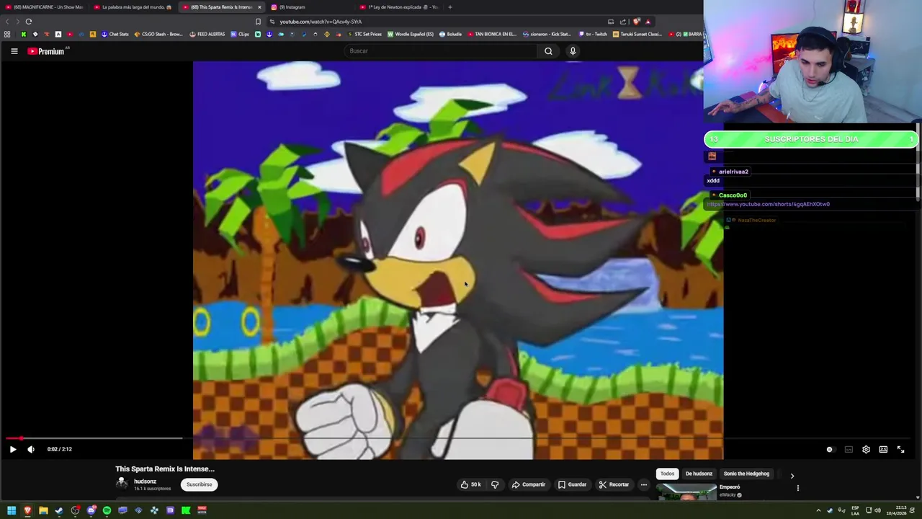
Task: Switch to MAGNIFICARNE browser tab
Action: 45,7
